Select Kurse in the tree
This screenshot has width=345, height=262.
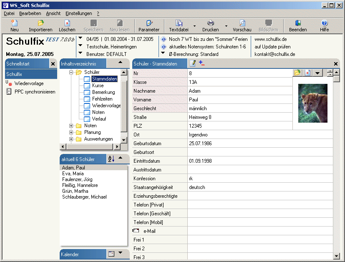pos(98,86)
